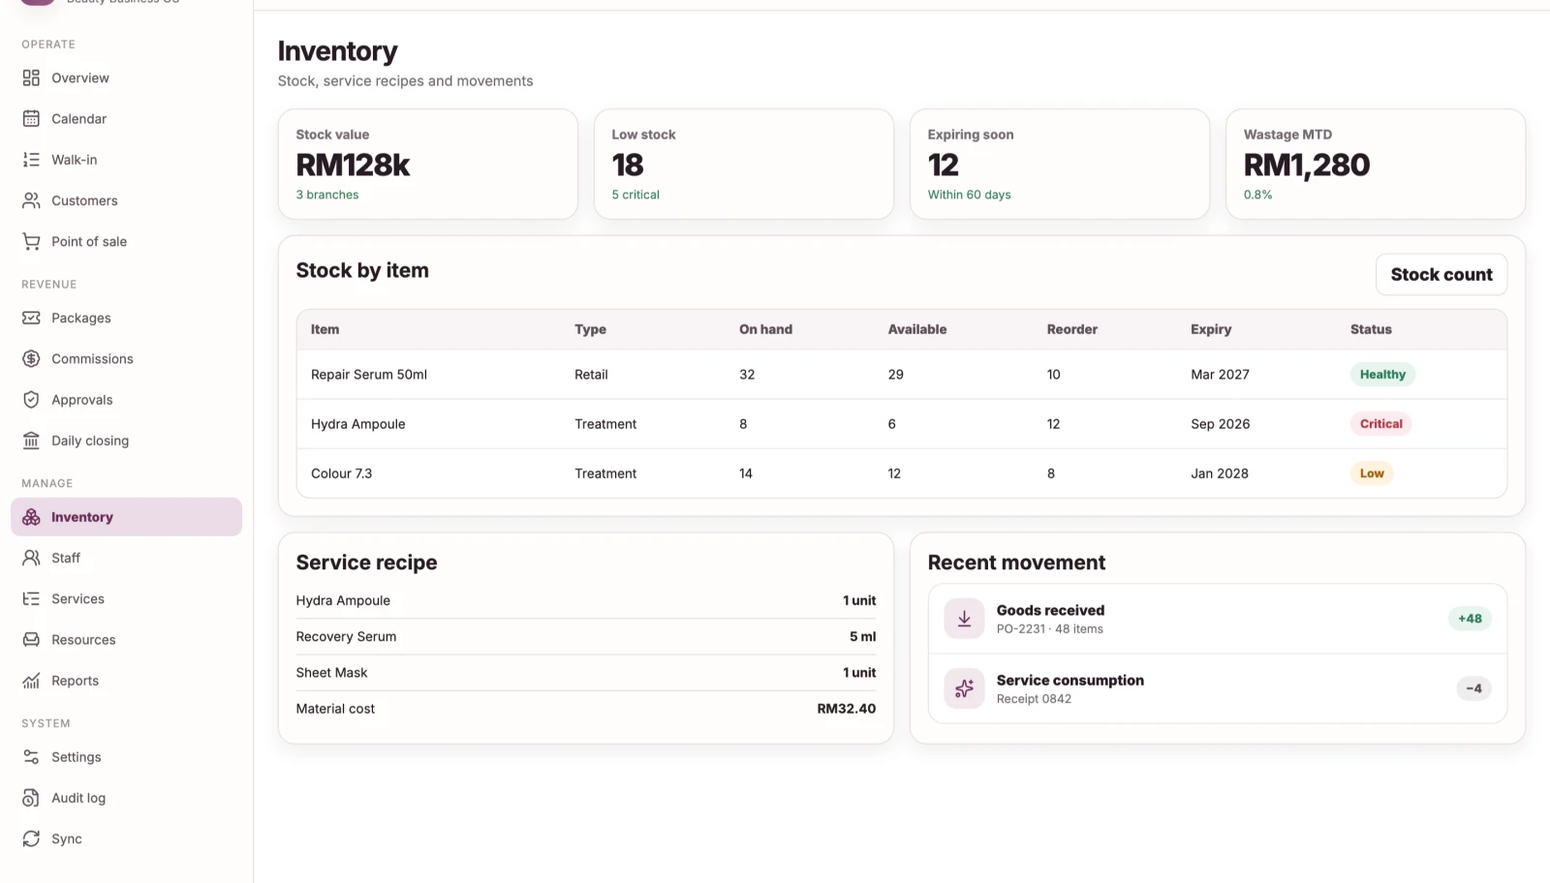1550x883 pixels.
Task: Click the Services list icon
Action: (x=31, y=598)
